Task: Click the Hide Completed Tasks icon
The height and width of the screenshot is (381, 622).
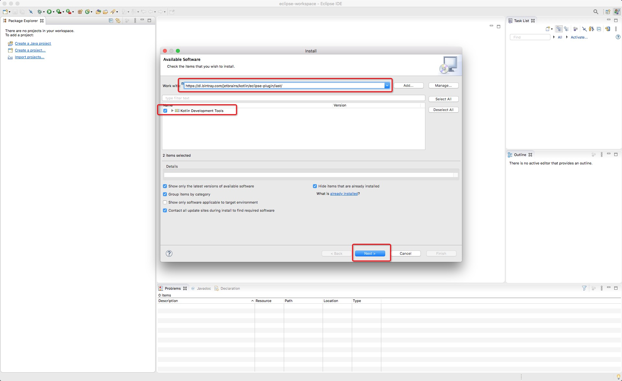Action: 584,29
